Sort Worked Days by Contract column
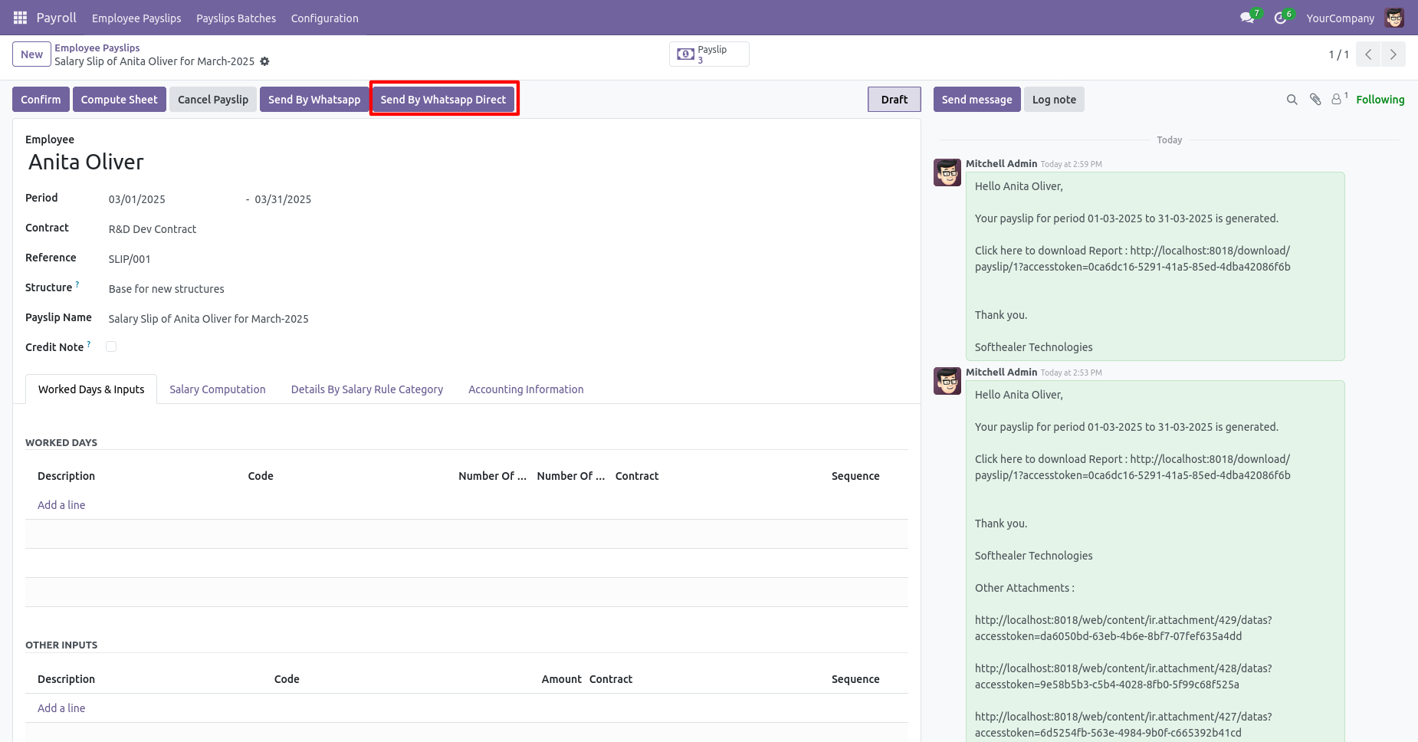 click(x=637, y=476)
